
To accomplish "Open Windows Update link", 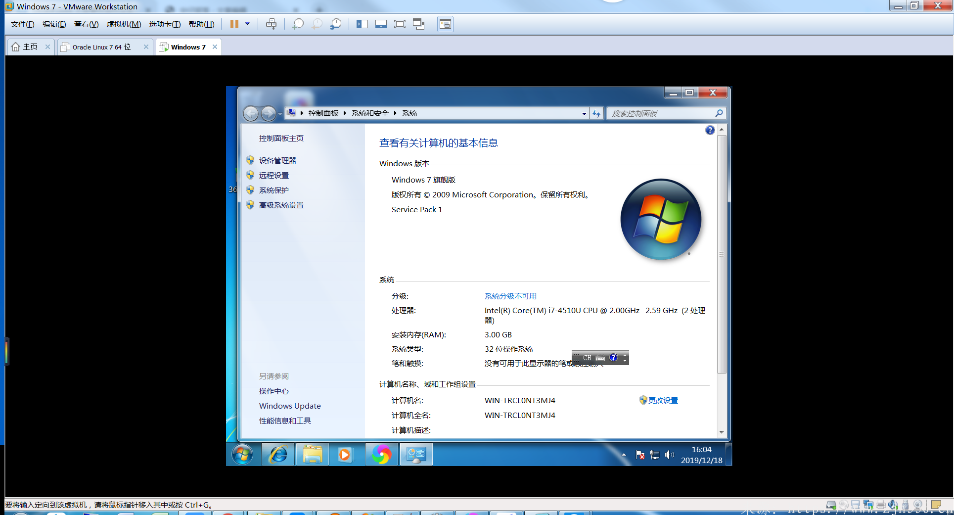I will [290, 406].
